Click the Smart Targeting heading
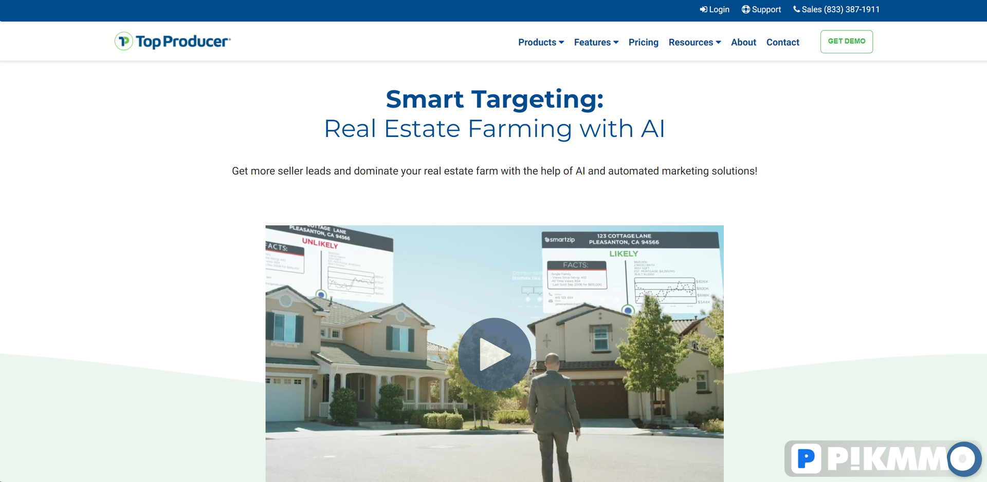 [495, 99]
